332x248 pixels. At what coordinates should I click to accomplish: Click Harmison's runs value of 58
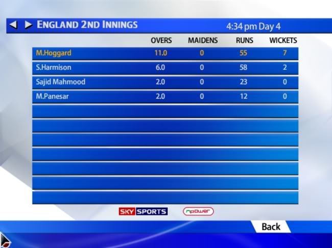click(x=243, y=67)
